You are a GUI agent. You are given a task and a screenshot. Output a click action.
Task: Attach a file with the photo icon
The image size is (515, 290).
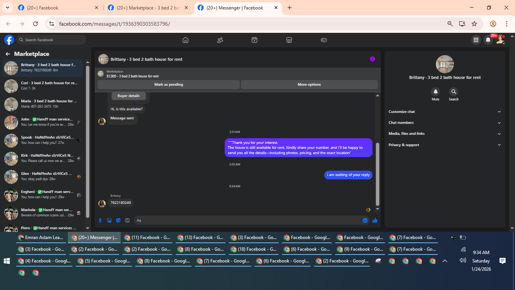tap(109, 220)
